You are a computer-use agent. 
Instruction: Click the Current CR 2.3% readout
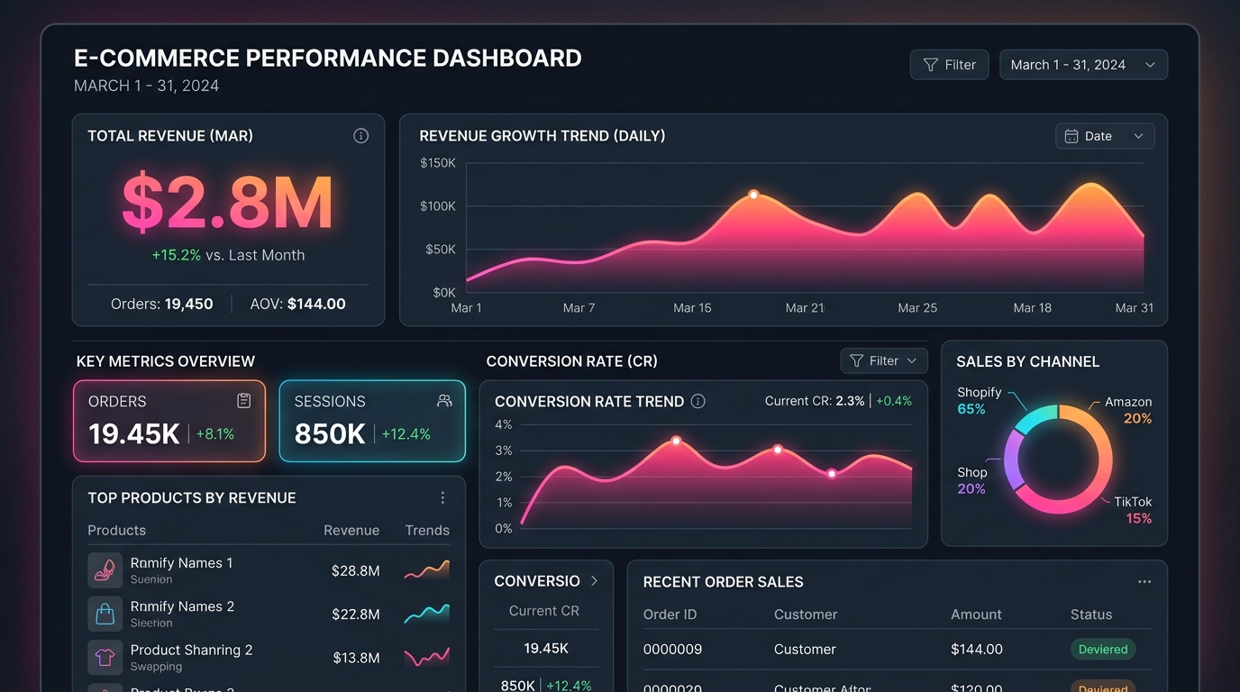click(815, 401)
